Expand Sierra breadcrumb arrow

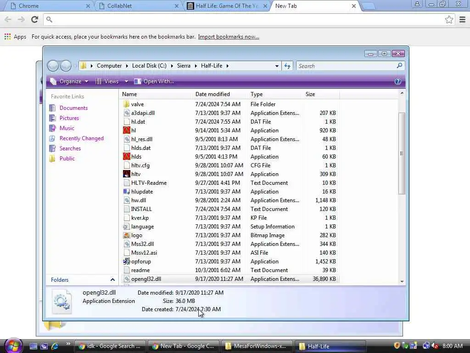click(x=196, y=66)
